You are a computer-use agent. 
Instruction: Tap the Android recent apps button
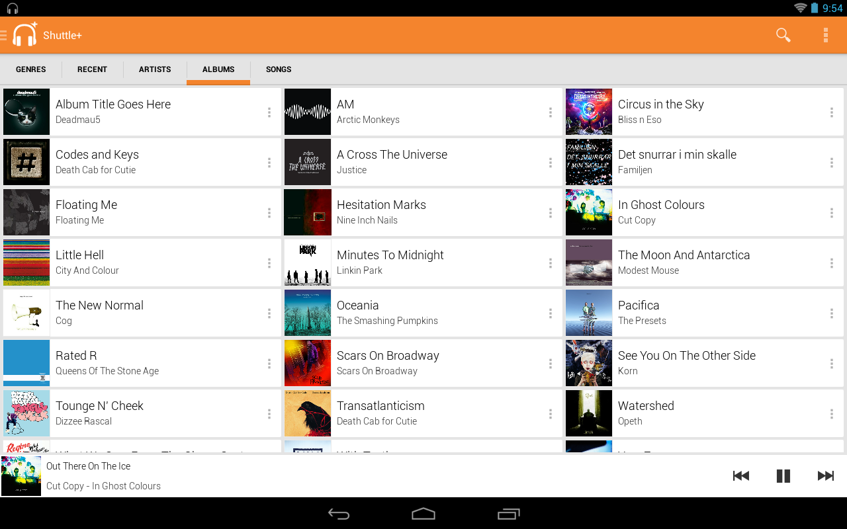(508, 514)
